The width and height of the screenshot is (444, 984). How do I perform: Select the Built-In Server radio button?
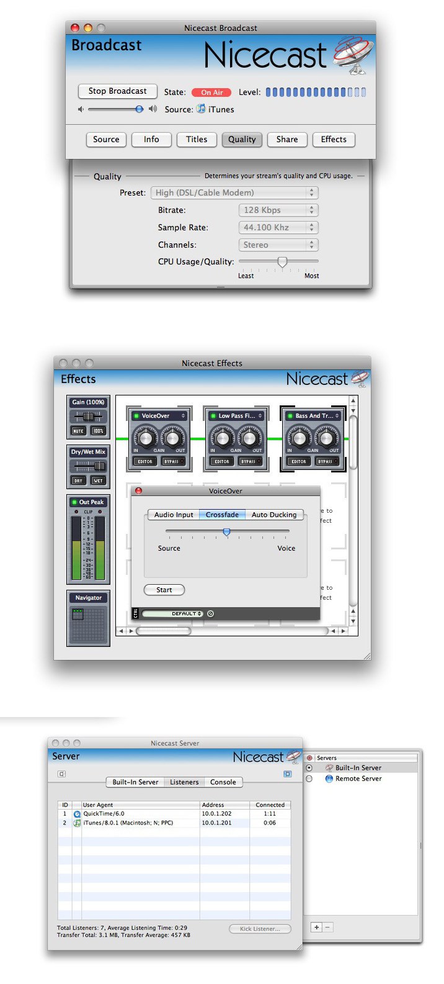click(309, 768)
